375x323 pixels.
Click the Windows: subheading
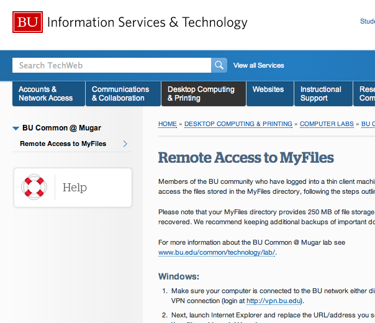coord(179,276)
